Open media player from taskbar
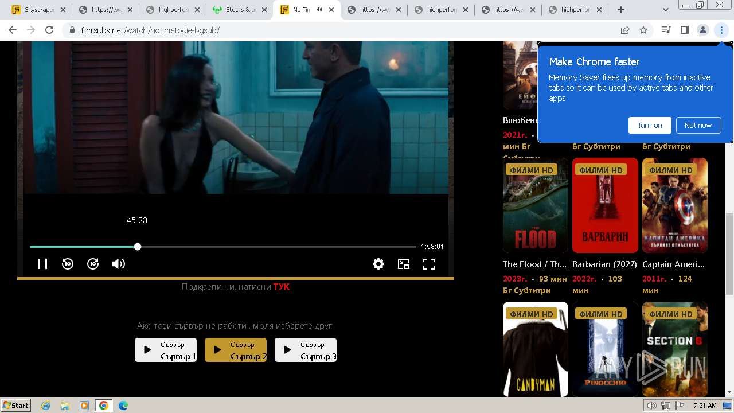Screen dimensions: 734x413 click(x=84, y=406)
